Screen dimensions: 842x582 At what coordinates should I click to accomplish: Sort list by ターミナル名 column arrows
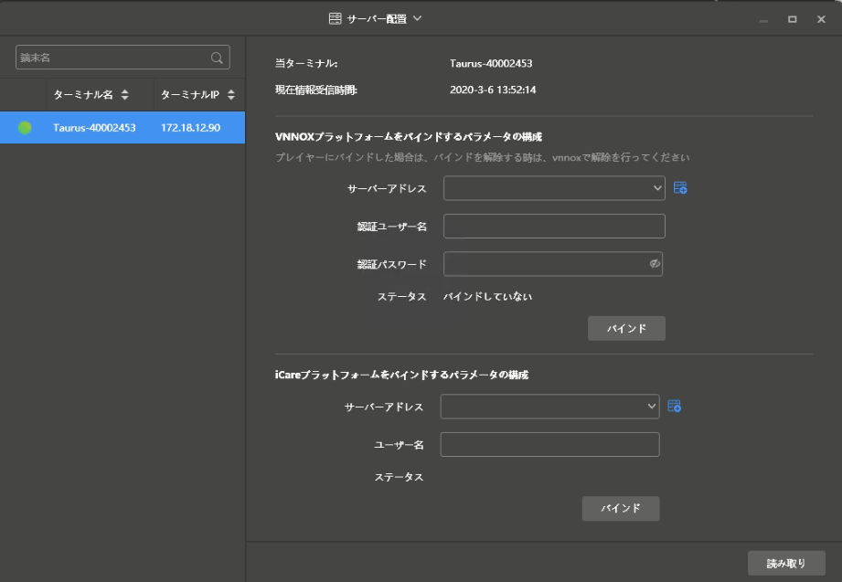(x=124, y=95)
